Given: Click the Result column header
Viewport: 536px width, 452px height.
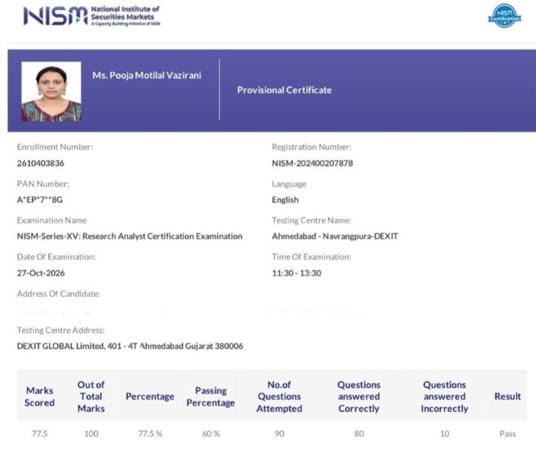Looking at the screenshot, I should (507, 397).
